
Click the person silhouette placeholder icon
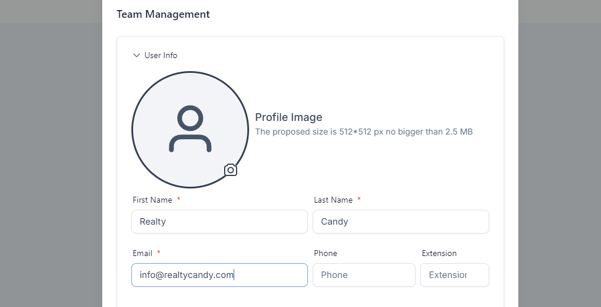point(190,130)
